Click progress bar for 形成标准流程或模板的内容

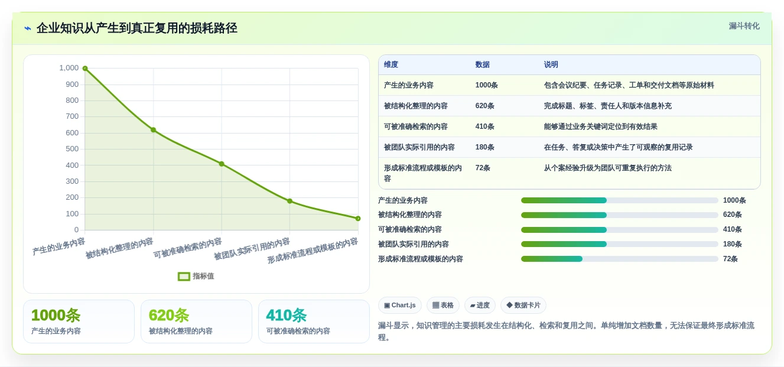pos(620,259)
